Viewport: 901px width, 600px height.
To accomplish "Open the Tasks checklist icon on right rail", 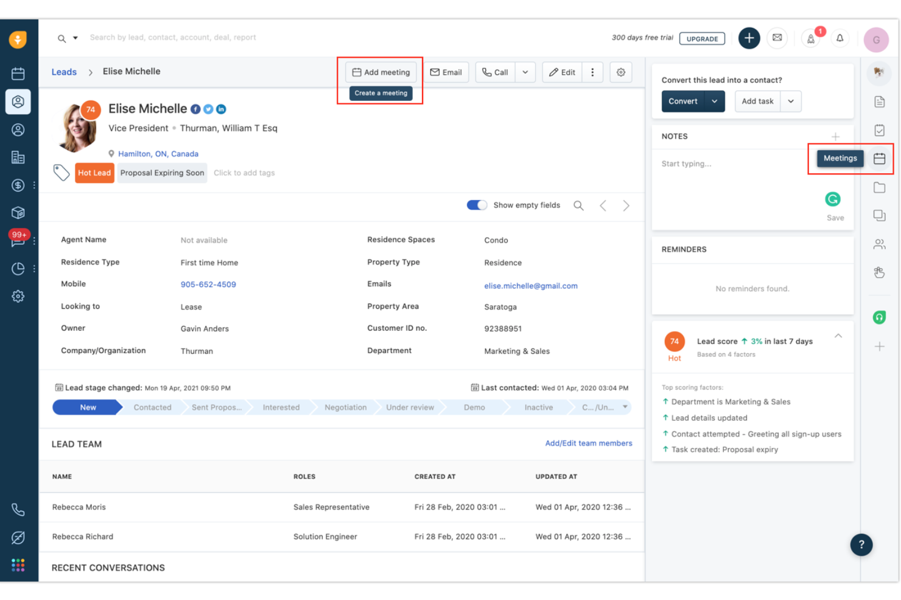I will click(879, 129).
